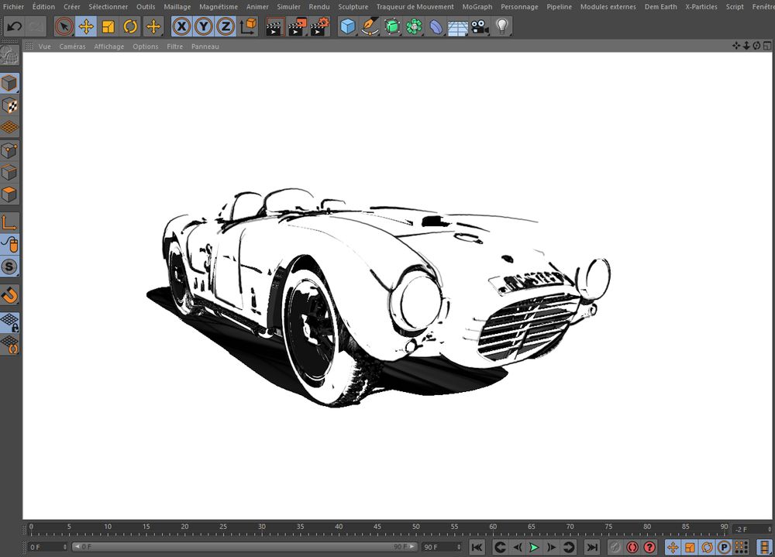Click the red question mark keyframe selection button
This screenshot has height=557, width=775.
coord(649,547)
